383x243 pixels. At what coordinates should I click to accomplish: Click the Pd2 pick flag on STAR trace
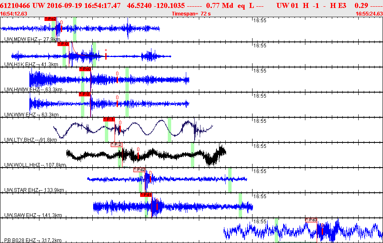[x=139, y=170]
